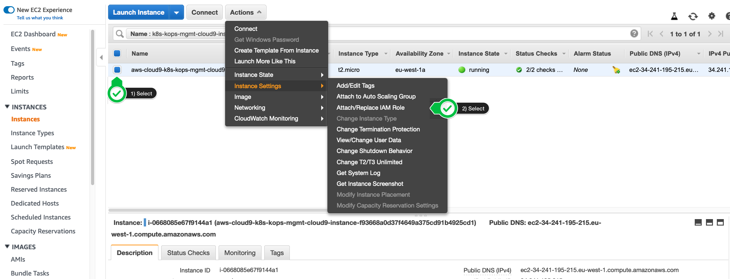
Task: Expand the Instance State submenu
Action: tap(277, 75)
